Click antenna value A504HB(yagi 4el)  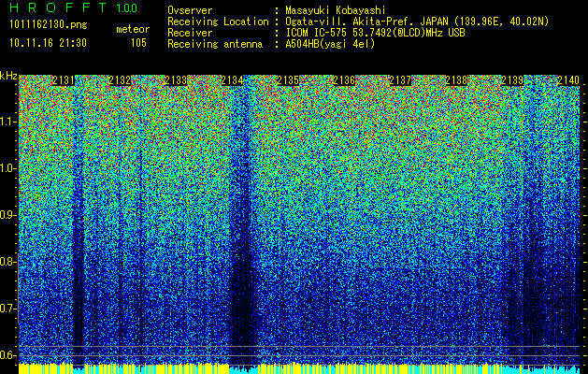[330, 44]
